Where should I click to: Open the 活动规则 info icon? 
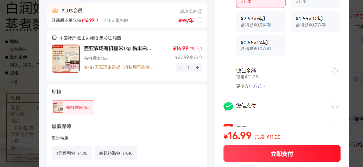click(x=200, y=12)
